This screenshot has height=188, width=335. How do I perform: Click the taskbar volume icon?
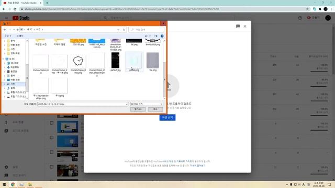coord(299,184)
